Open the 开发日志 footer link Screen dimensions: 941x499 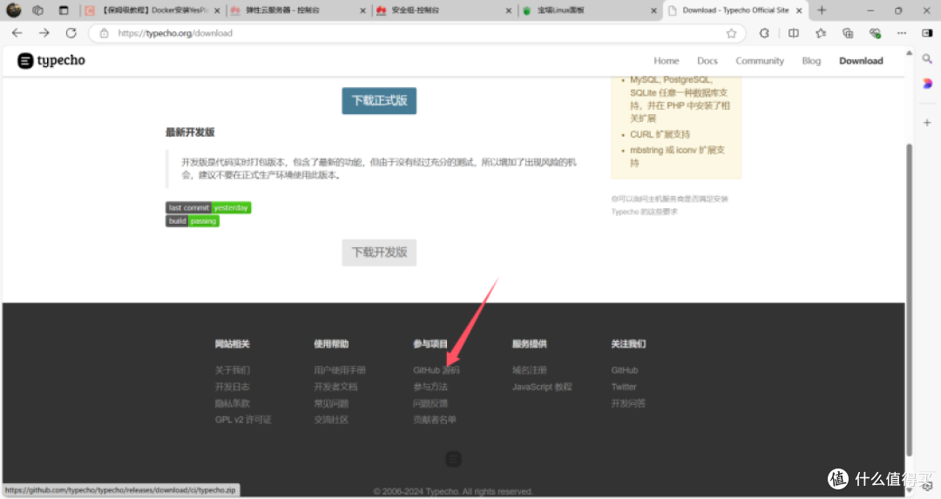[x=233, y=387]
